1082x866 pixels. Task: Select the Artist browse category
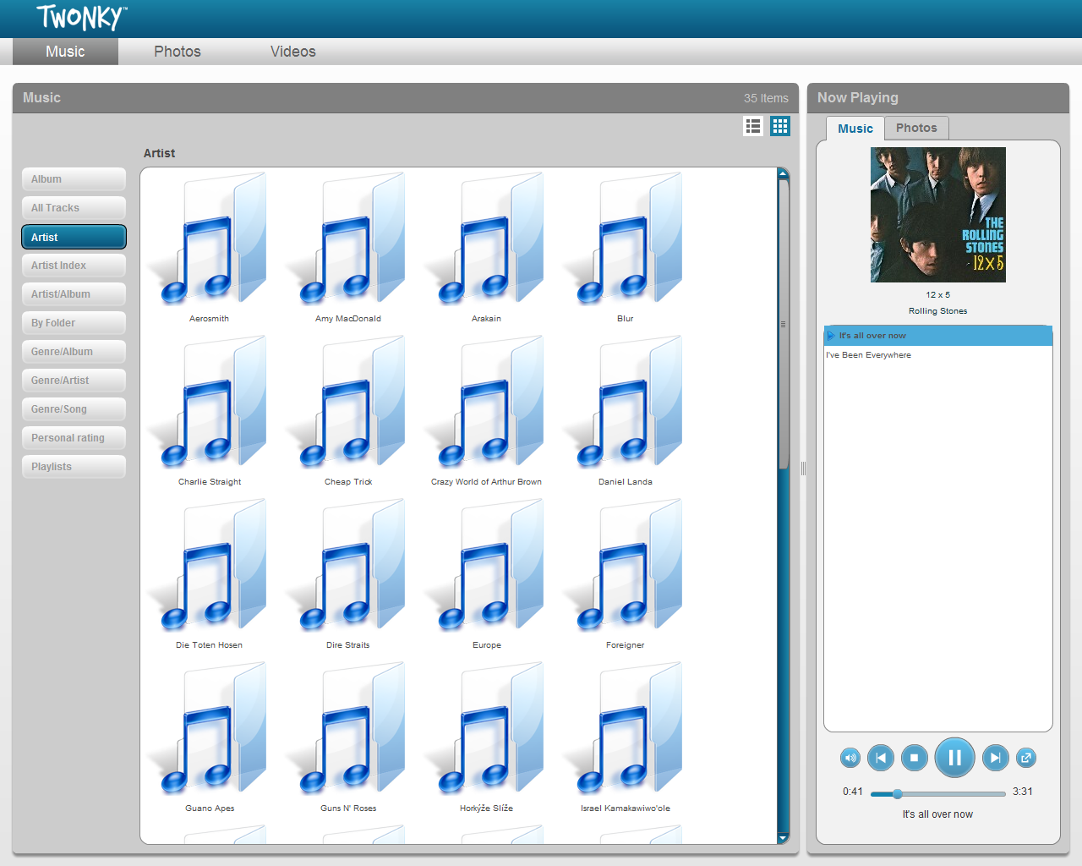point(74,237)
